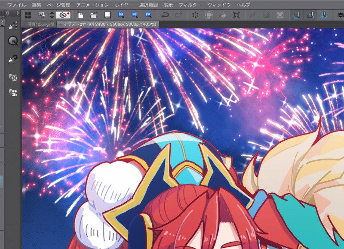Open the フィルター menu
Viewport: 344px width, 249px height.
pyautogui.click(x=190, y=5)
